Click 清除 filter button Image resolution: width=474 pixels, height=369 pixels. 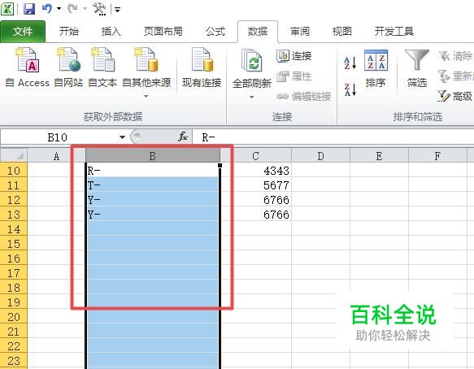[x=455, y=56]
